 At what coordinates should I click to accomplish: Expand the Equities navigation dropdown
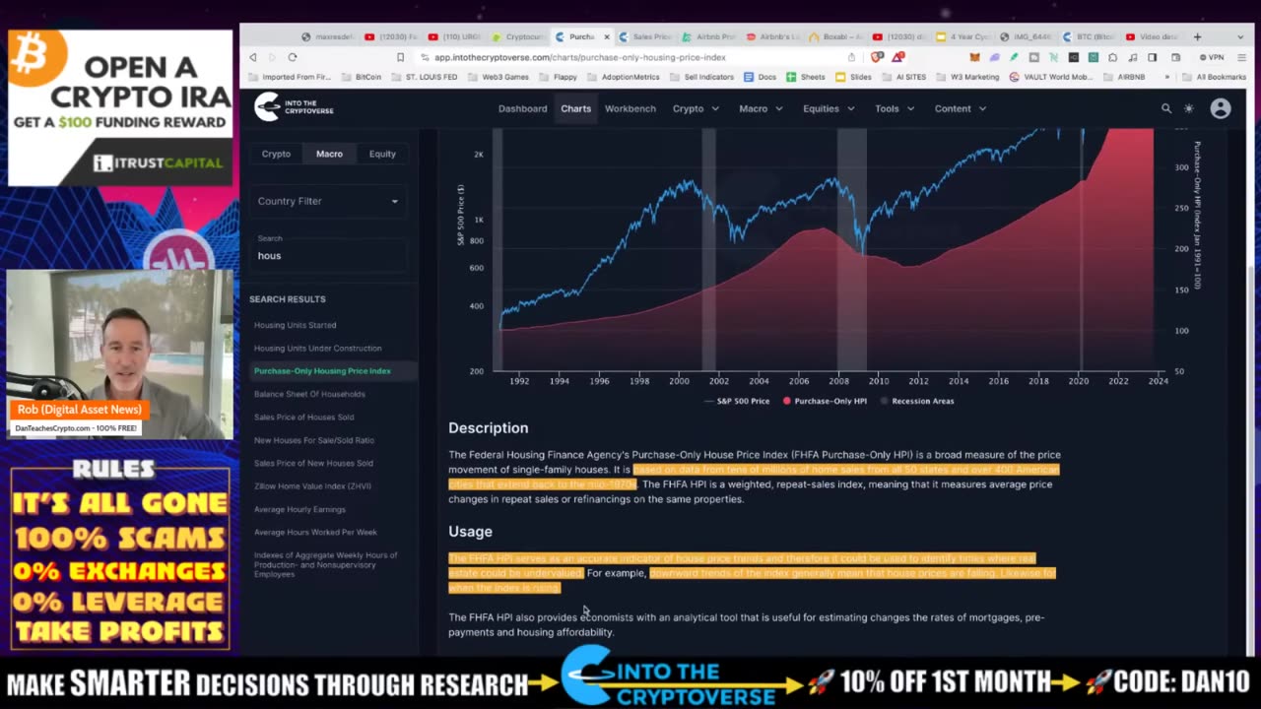coord(829,108)
